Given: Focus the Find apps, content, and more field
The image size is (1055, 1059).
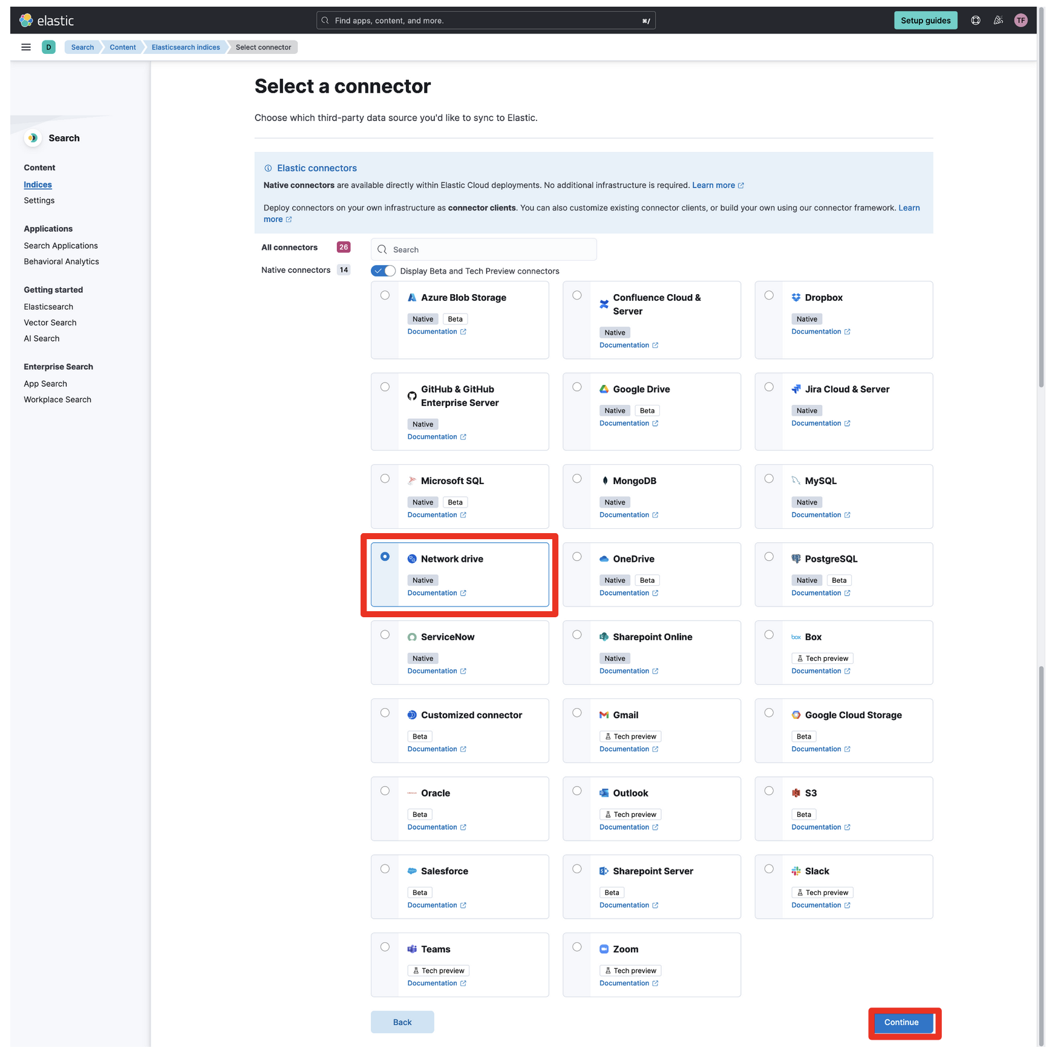Looking at the screenshot, I should click(x=486, y=21).
